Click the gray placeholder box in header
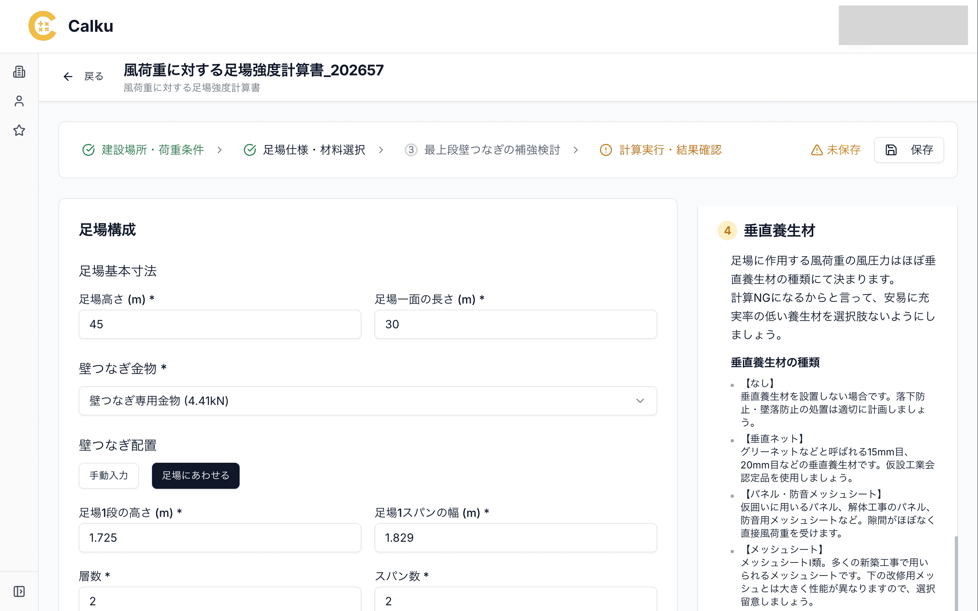The width and height of the screenshot is (978, 611). pos(903,25)
